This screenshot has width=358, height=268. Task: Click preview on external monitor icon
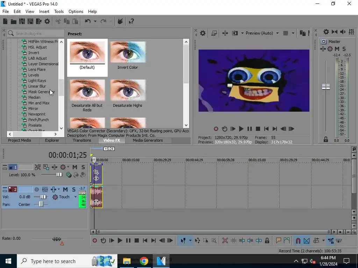(x=214, y=33)
